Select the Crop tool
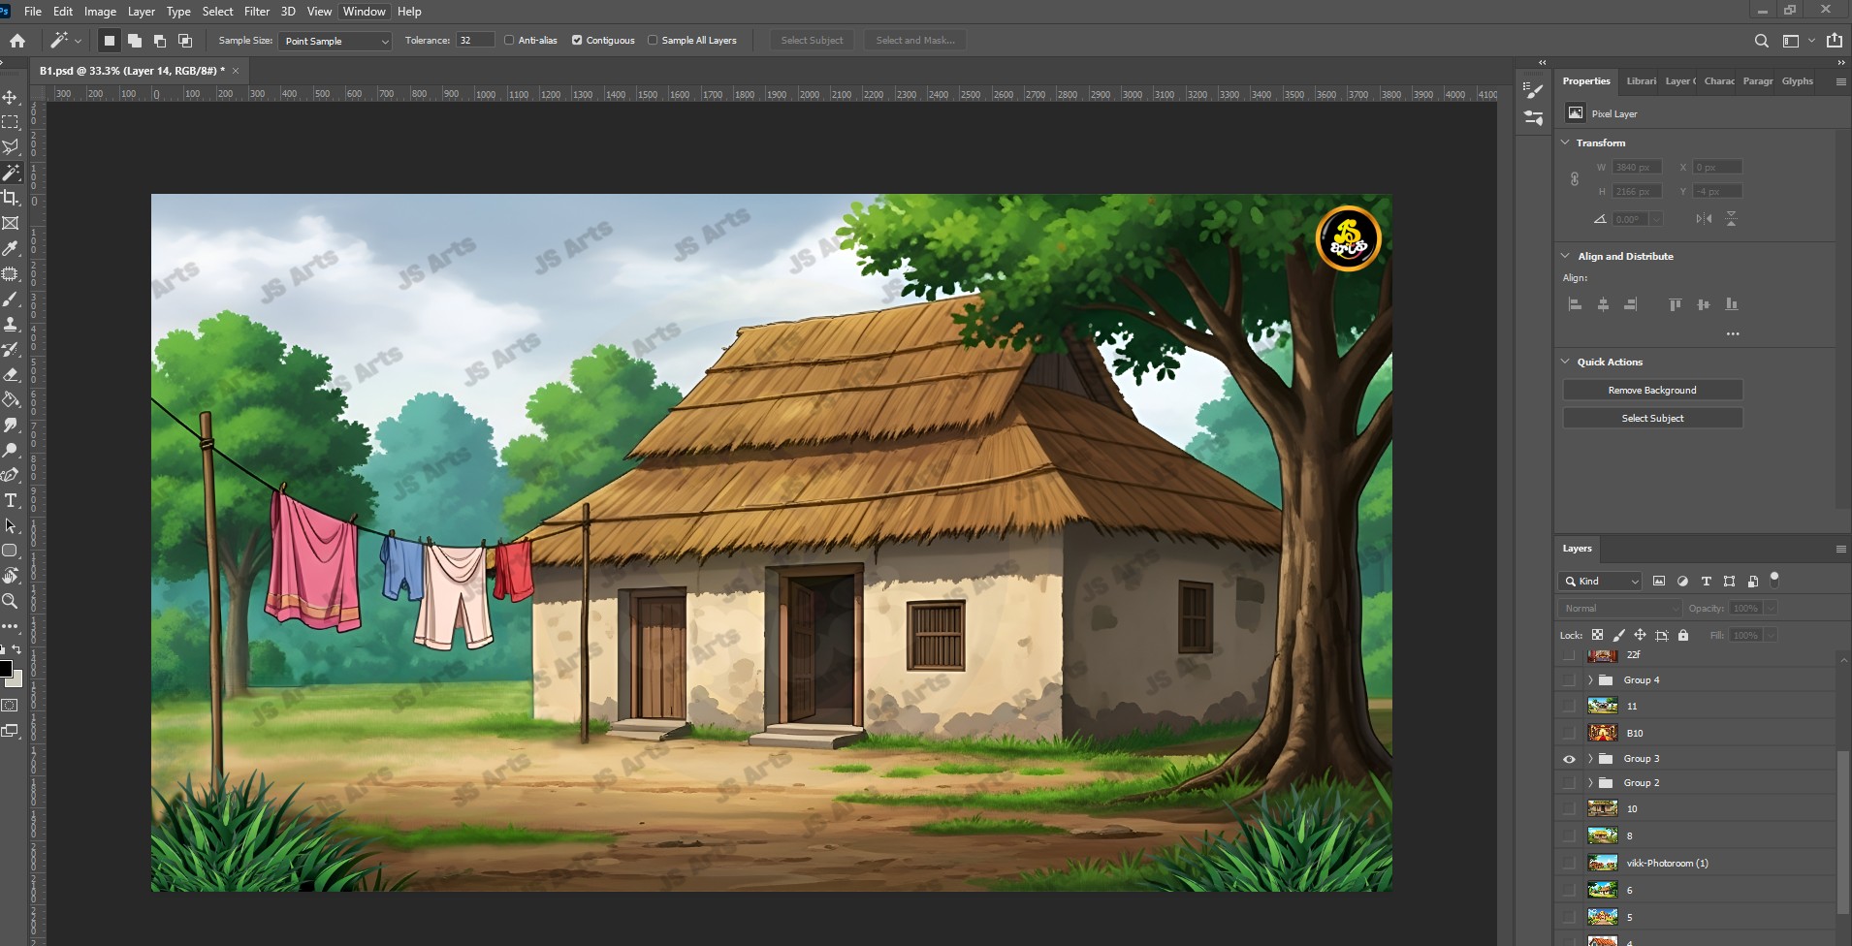1852x946 pixels. [11, 198]
